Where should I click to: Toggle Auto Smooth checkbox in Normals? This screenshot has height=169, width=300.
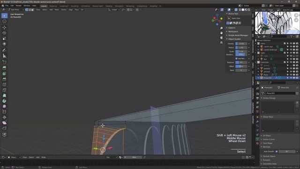(x=277, y=152)
